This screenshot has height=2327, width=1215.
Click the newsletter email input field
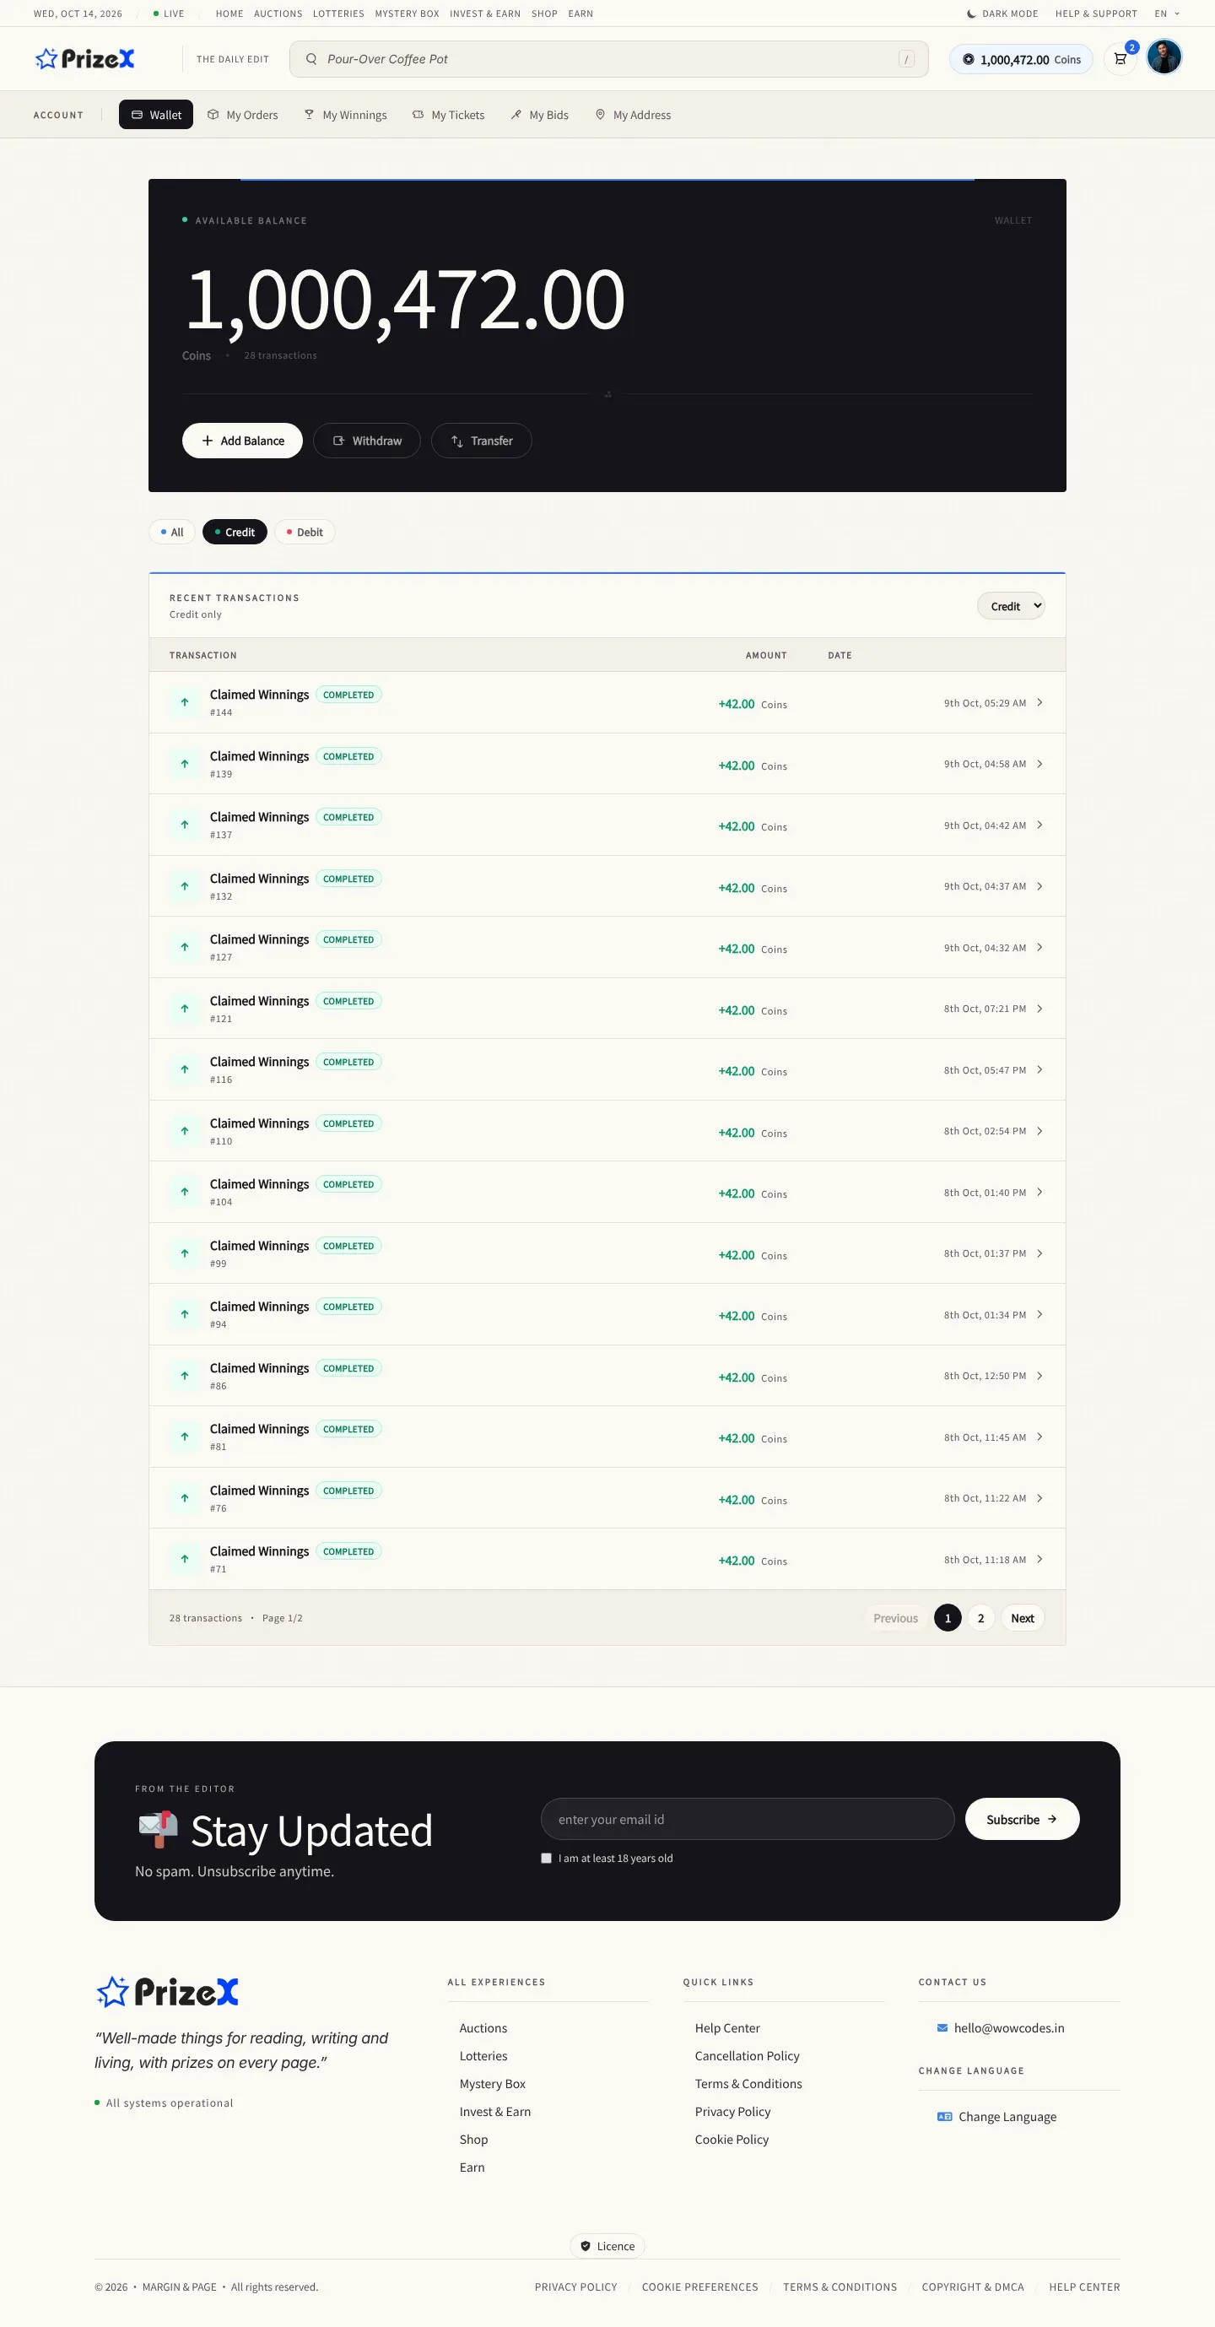[747, 1820]
